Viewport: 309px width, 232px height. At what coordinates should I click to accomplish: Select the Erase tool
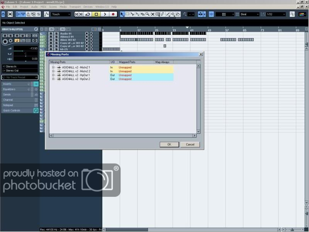click(142, 14)
